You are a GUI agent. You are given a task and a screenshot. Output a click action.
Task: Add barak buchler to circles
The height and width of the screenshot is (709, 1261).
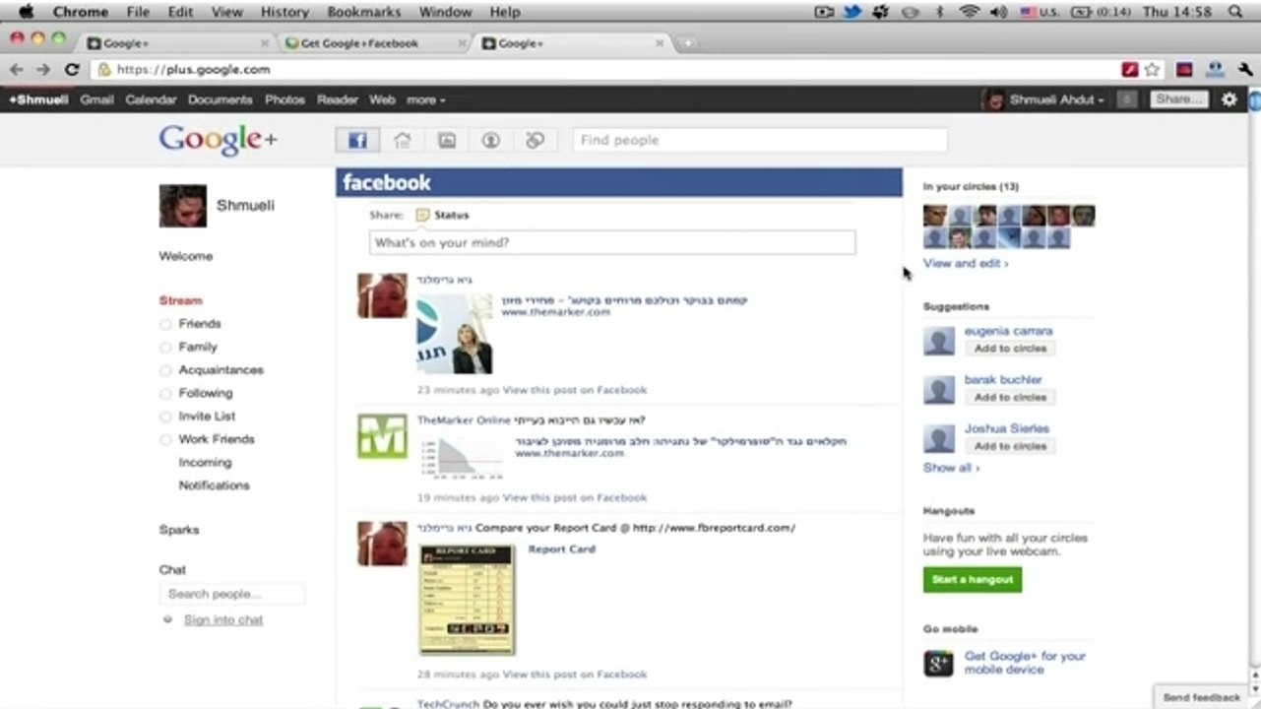click(1010, 397)
